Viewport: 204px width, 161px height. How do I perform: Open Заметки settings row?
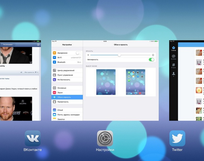click(x=67, y=119)
